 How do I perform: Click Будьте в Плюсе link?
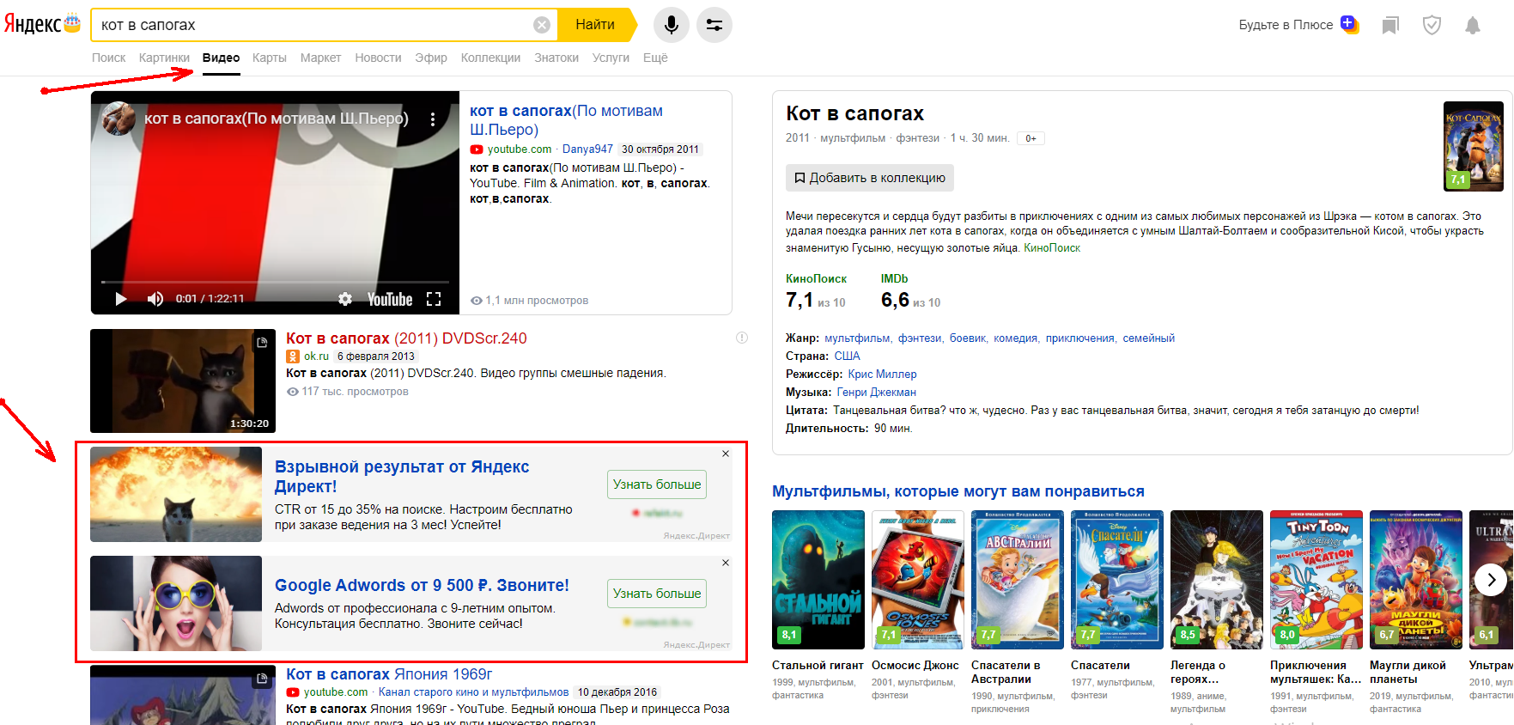1286,25
